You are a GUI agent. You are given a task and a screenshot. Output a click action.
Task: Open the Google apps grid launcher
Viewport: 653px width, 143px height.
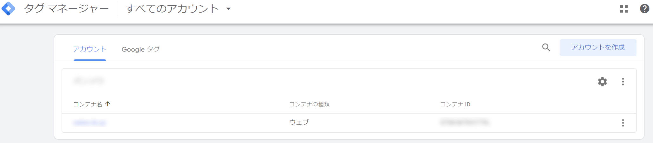pyautogui.click(x=624, y=9)
